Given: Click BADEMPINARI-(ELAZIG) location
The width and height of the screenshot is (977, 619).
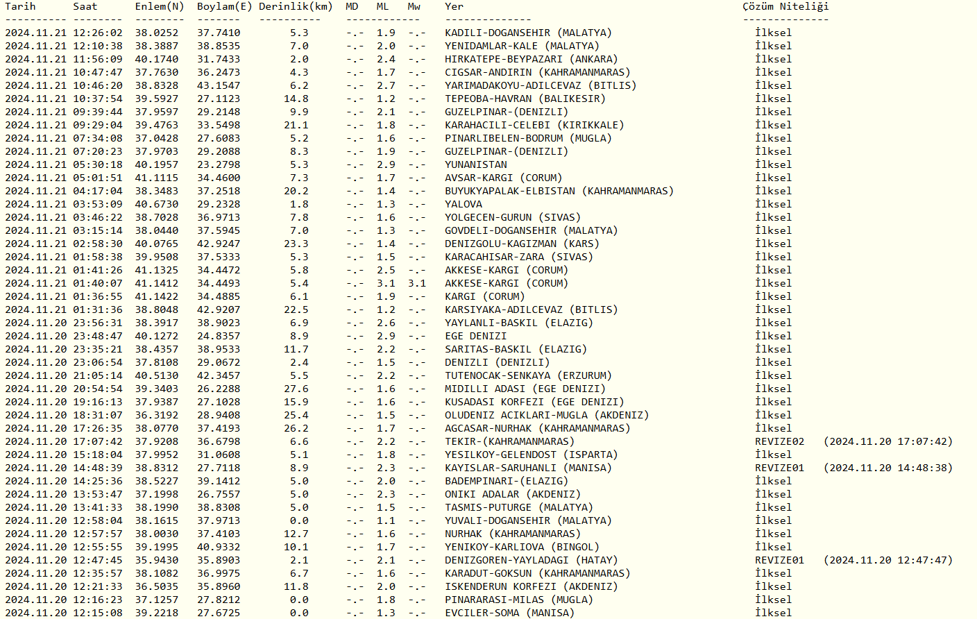Looking at the screenshot, I should 506,481.
